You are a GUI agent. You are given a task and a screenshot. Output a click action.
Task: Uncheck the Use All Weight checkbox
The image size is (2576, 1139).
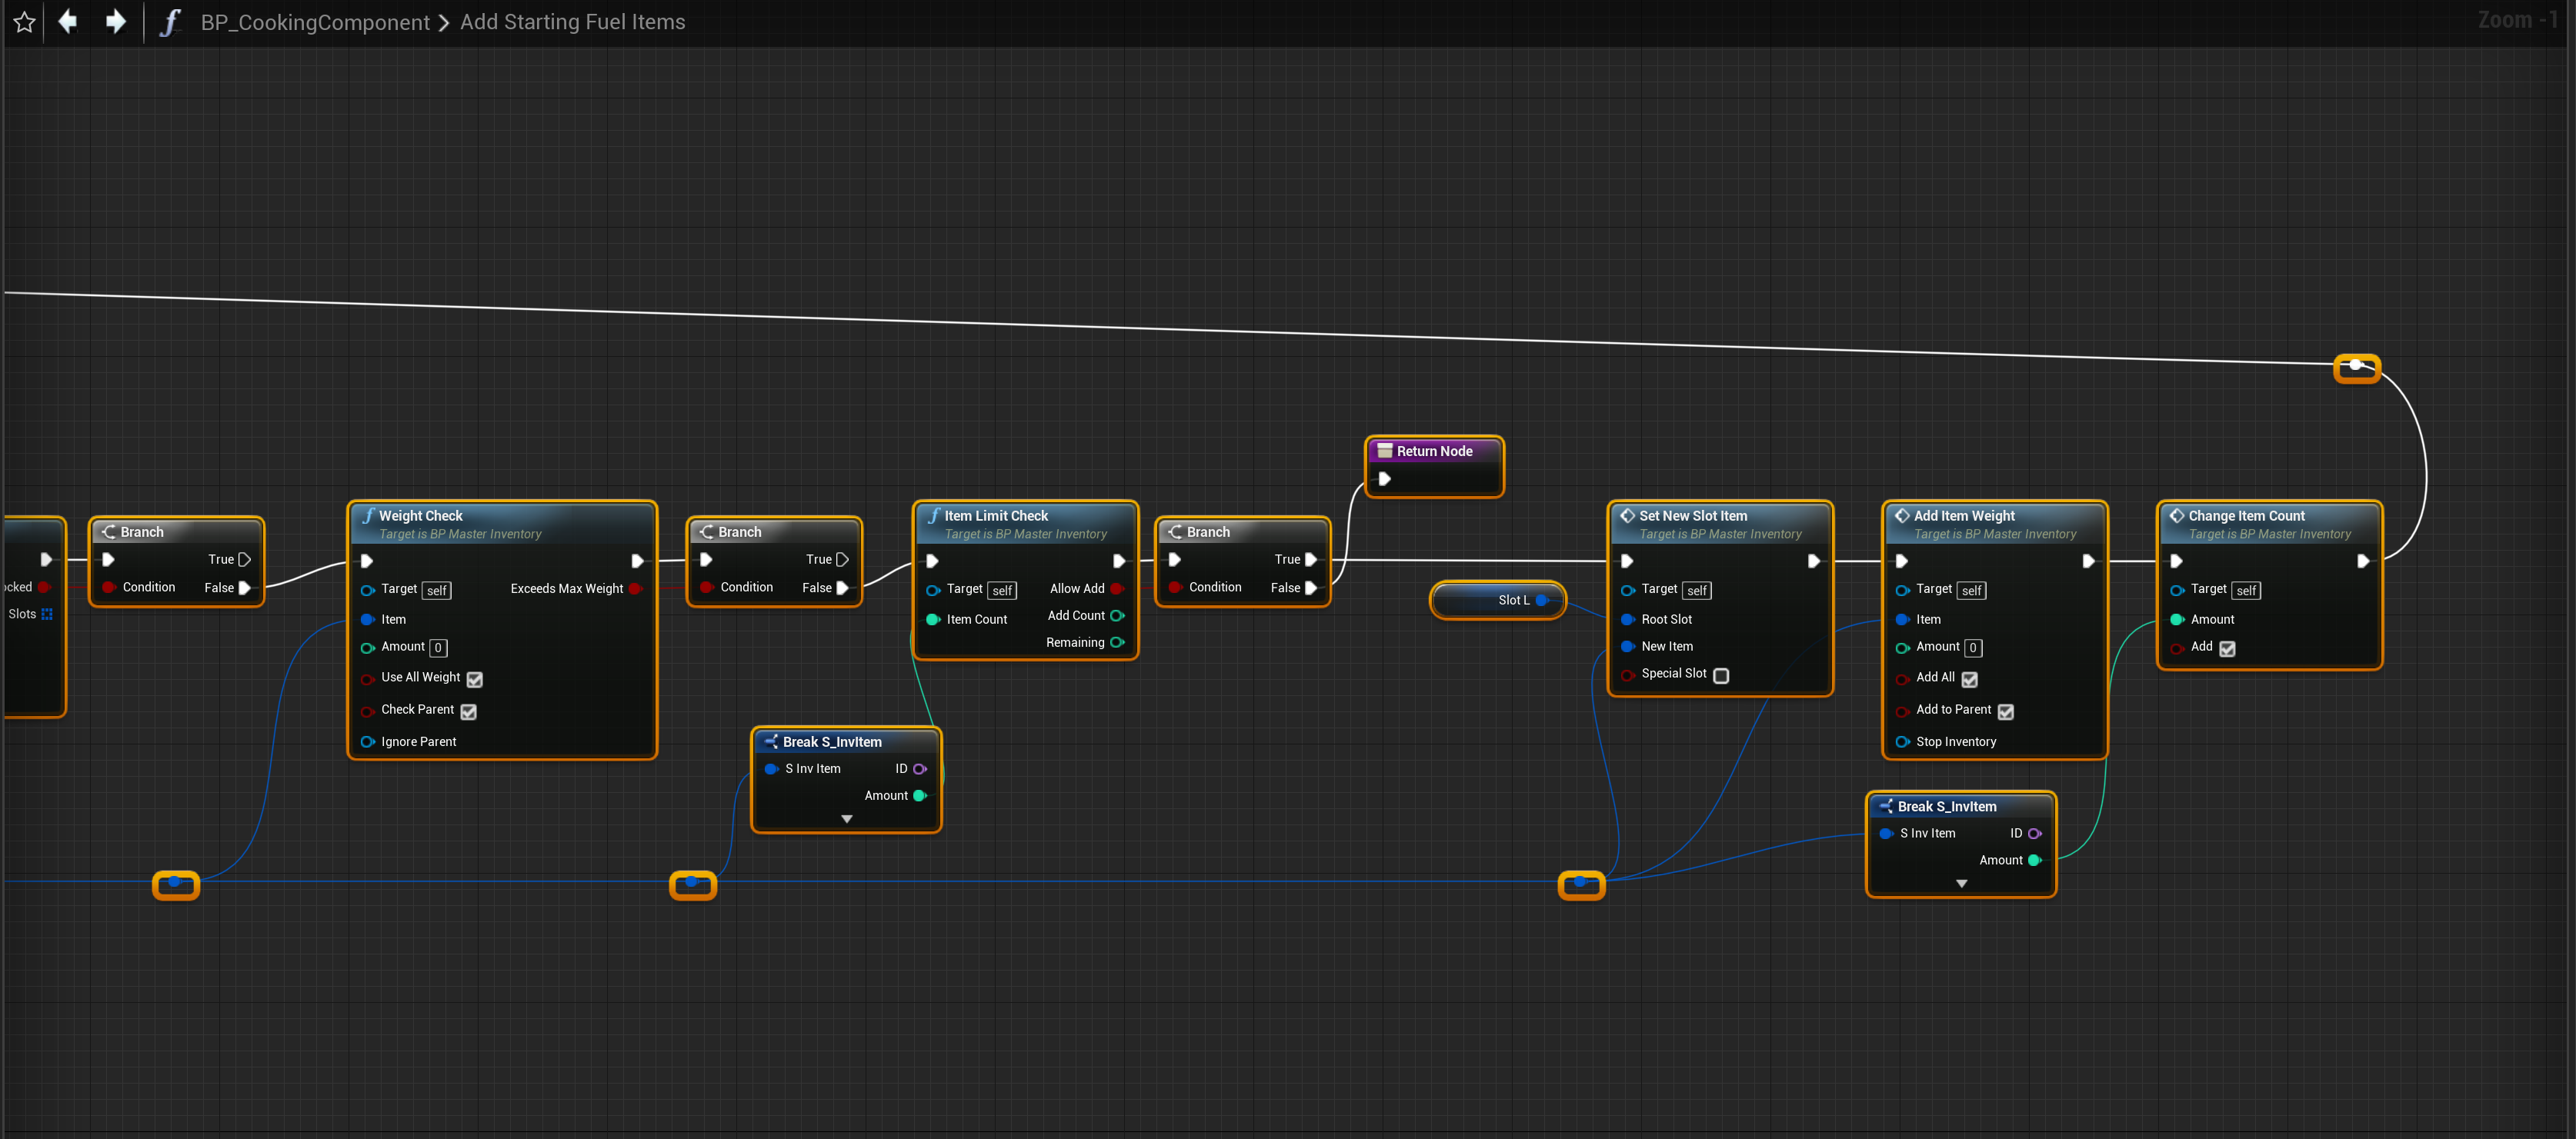pos(475,679)
